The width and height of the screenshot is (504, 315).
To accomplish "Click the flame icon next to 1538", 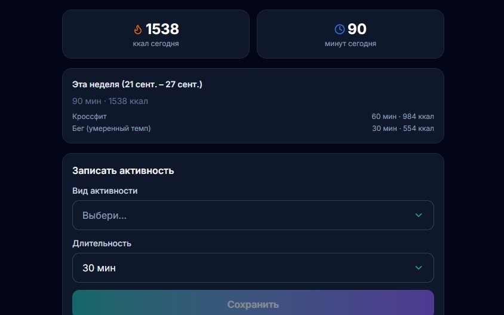I will (138, 29).
